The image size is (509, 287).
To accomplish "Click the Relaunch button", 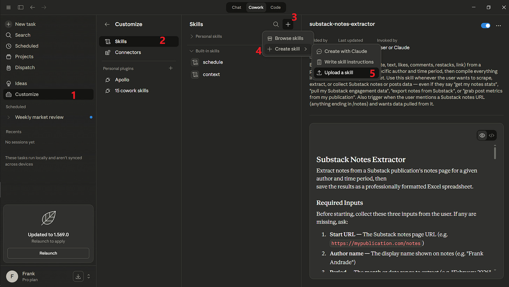I will pyautogui.click(x=48, y=253).
